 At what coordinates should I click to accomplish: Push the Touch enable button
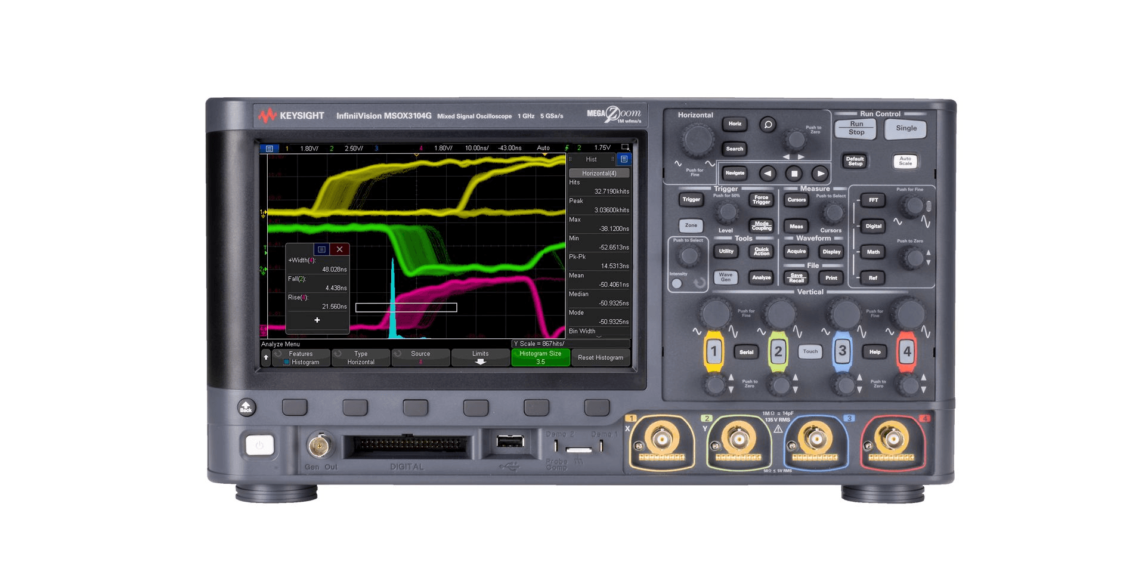coord(810,351)
